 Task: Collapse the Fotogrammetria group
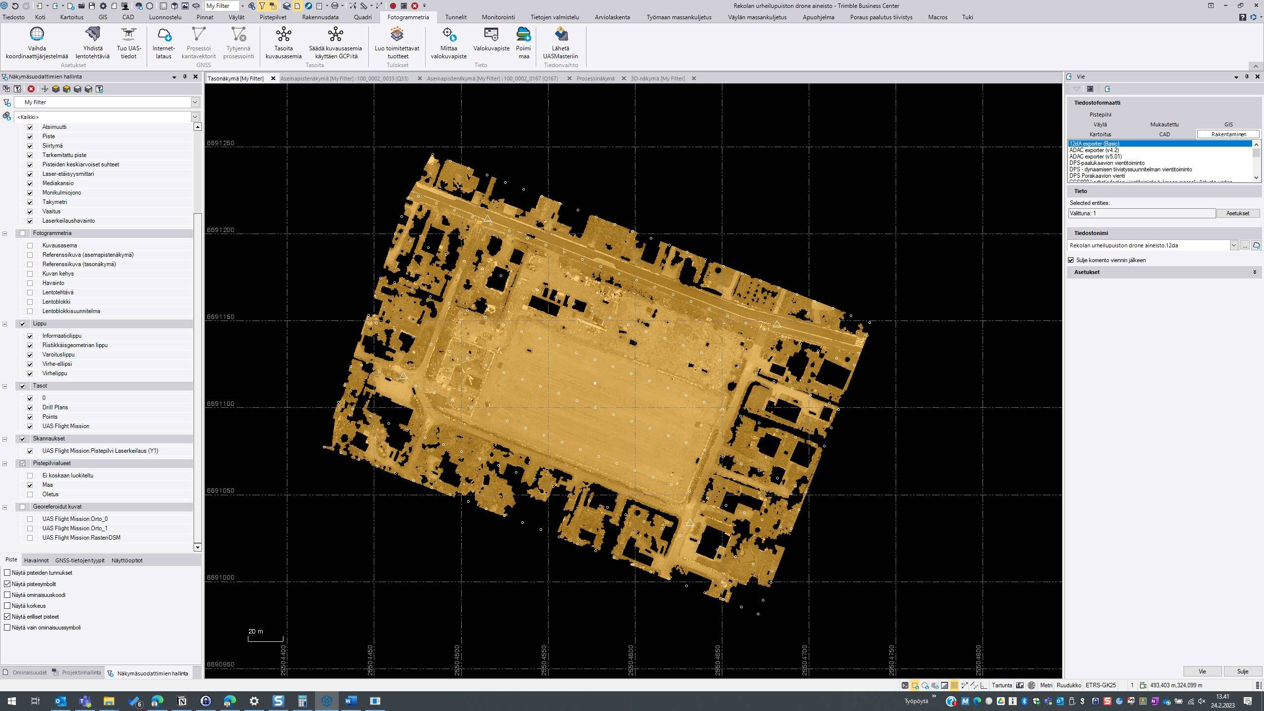(5, 234)
